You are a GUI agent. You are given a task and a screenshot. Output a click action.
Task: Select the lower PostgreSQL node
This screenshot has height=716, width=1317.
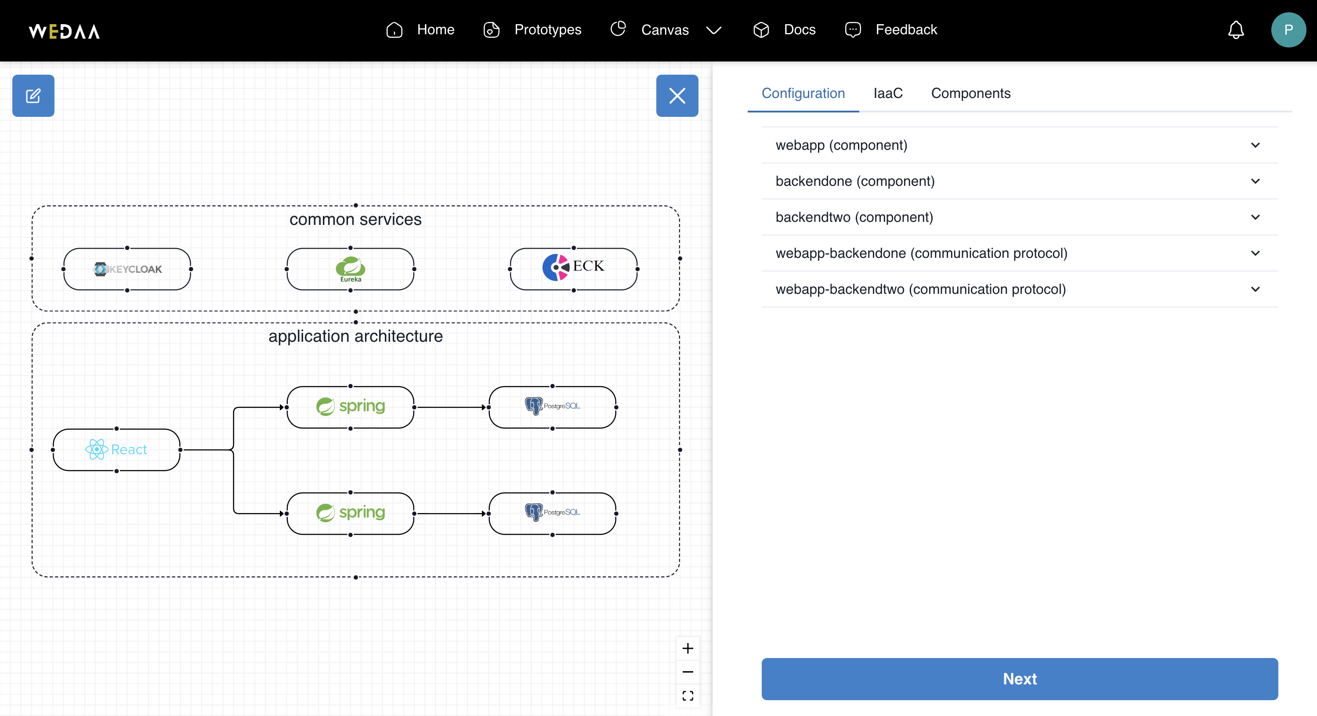pos(552,513)
